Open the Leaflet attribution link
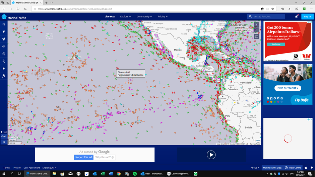This screenshot has width=315, height=177. pyautogui.click(x=257, y=141)
